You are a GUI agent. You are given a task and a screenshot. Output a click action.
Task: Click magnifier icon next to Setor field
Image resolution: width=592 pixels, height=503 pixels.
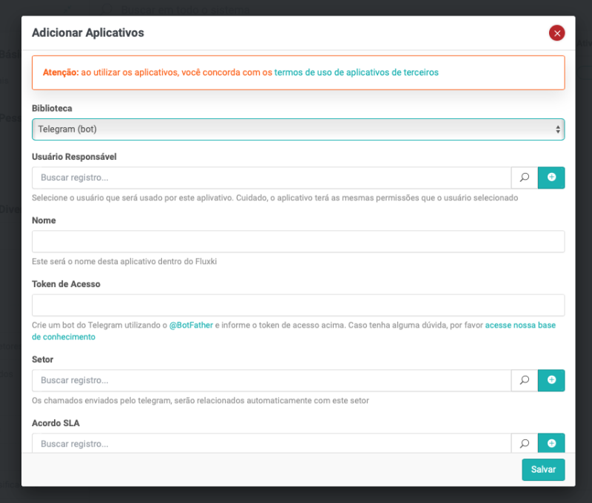click(524, 380)
